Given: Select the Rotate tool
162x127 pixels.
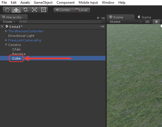Looking at the screenshot, I should click(25, 10).
